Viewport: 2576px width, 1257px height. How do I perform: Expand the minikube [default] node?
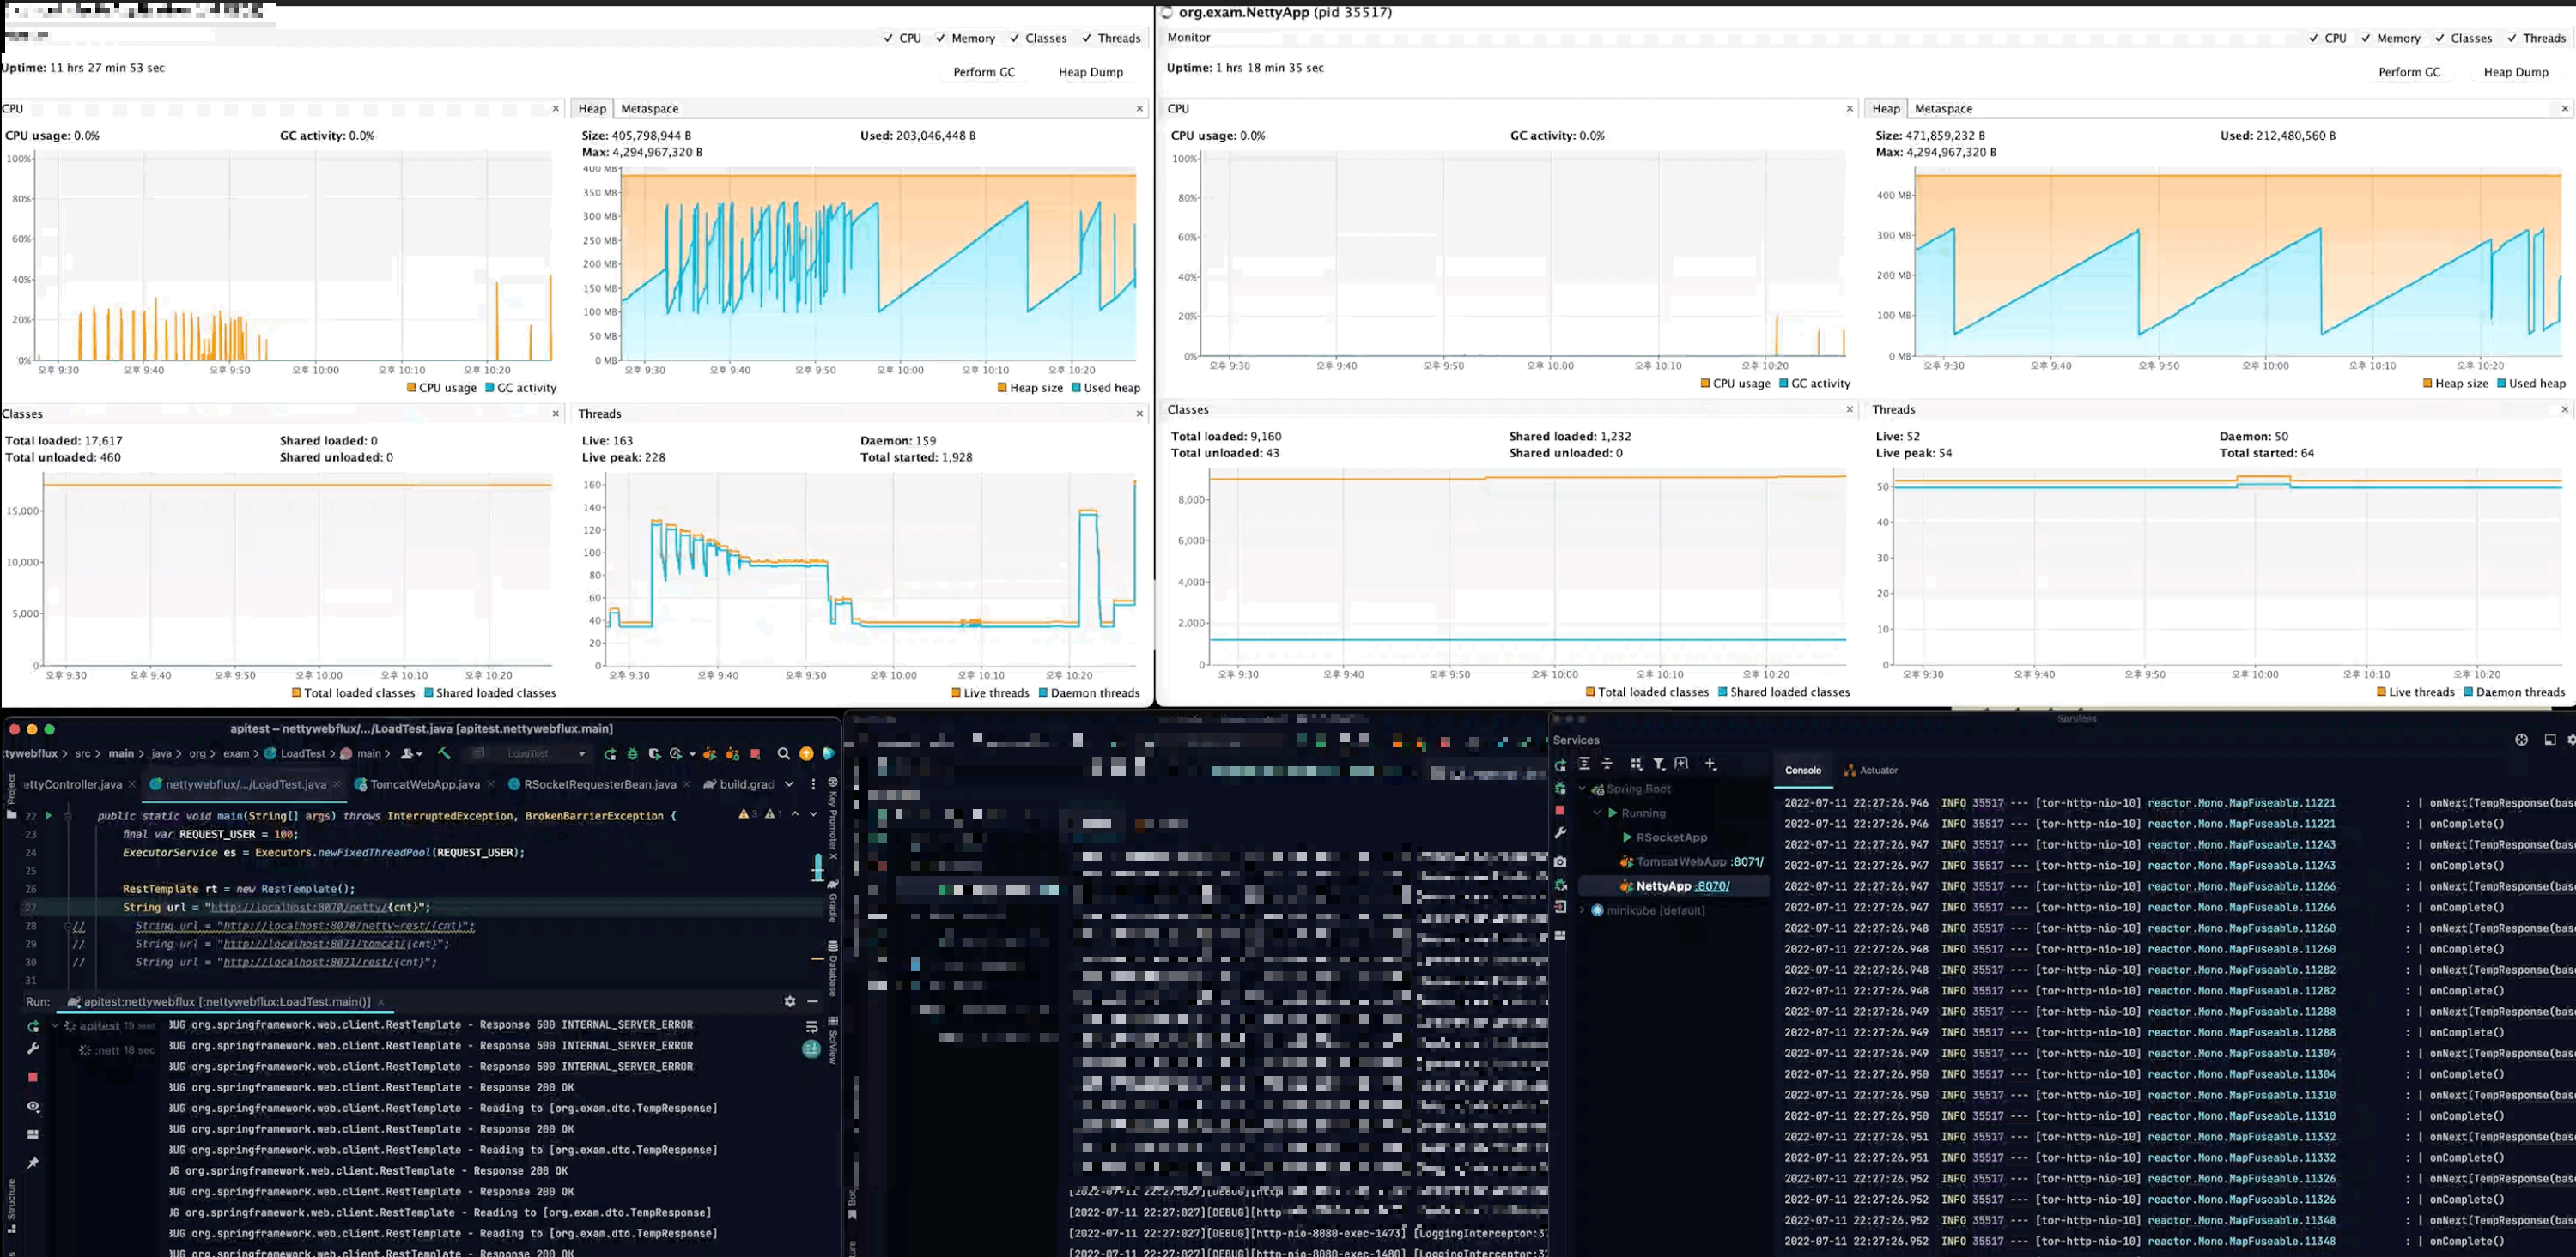[x=1582, y=910]
